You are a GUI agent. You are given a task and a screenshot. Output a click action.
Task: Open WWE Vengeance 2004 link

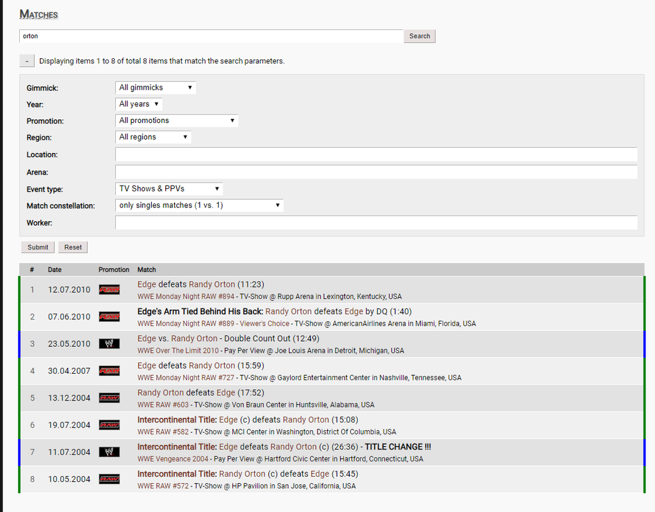173,459
